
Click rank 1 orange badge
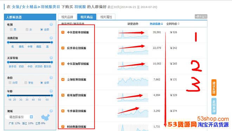[63, 32]
